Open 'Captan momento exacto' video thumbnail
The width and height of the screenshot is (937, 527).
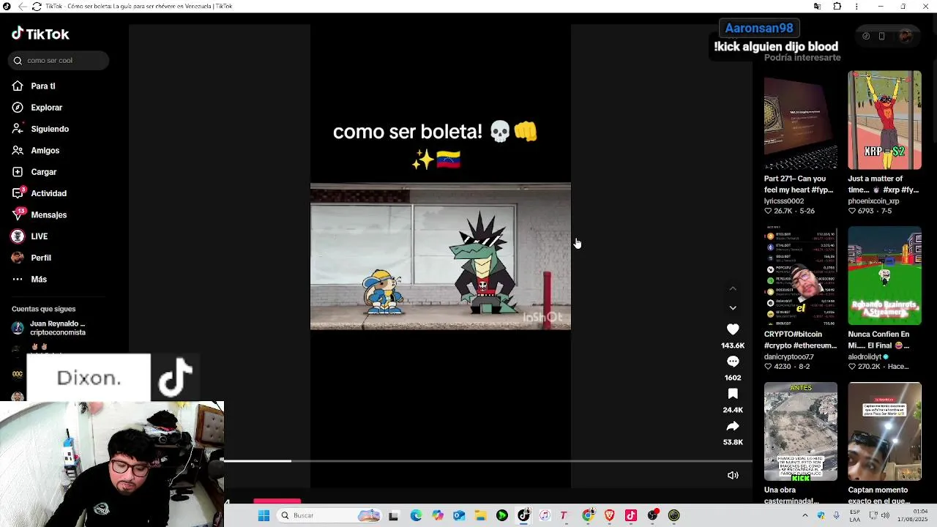pyautogui.click(x=884, y=431)
